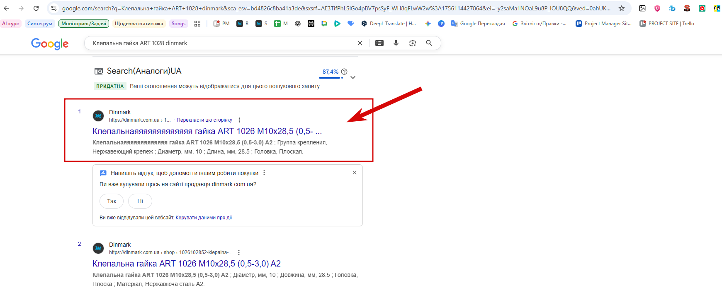Viewport: 722px width, 305px height.
Task: Open the Щоденна статистика bookmark folder
Action: 139,24
